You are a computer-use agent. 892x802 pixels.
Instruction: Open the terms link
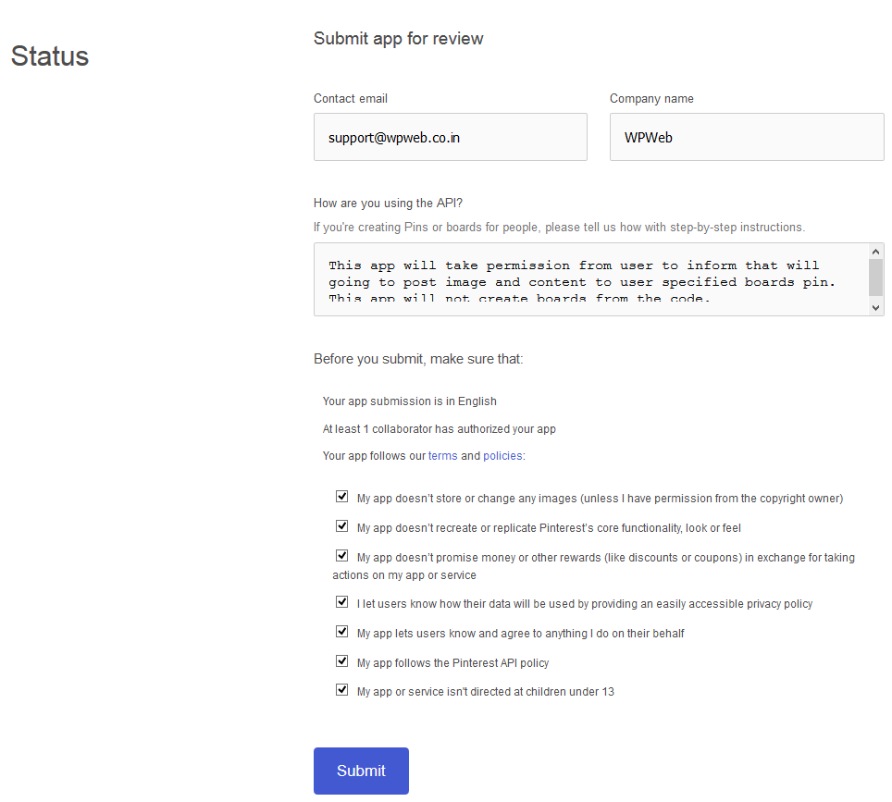pos(442,456)
